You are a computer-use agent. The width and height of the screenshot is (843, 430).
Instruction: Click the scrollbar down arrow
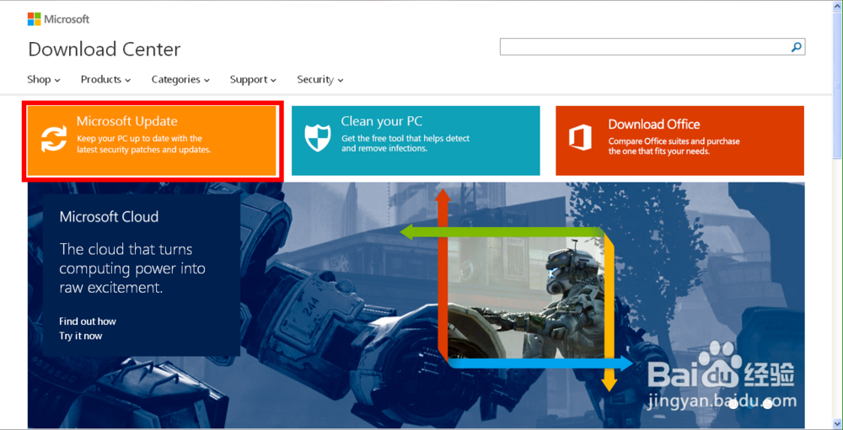[x=837, y=422]
